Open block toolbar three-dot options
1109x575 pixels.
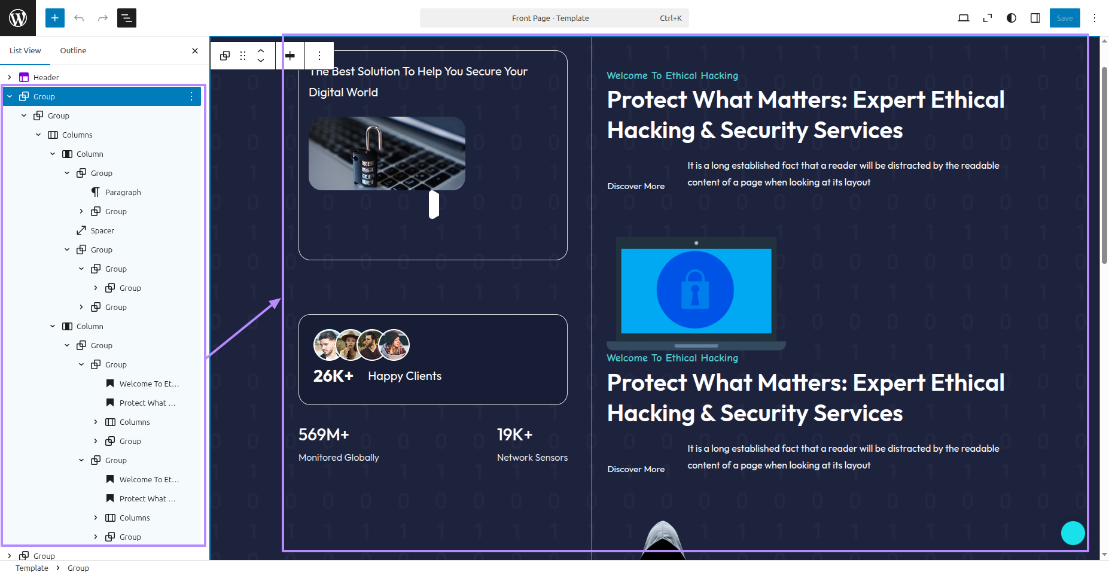click(319, 56)
